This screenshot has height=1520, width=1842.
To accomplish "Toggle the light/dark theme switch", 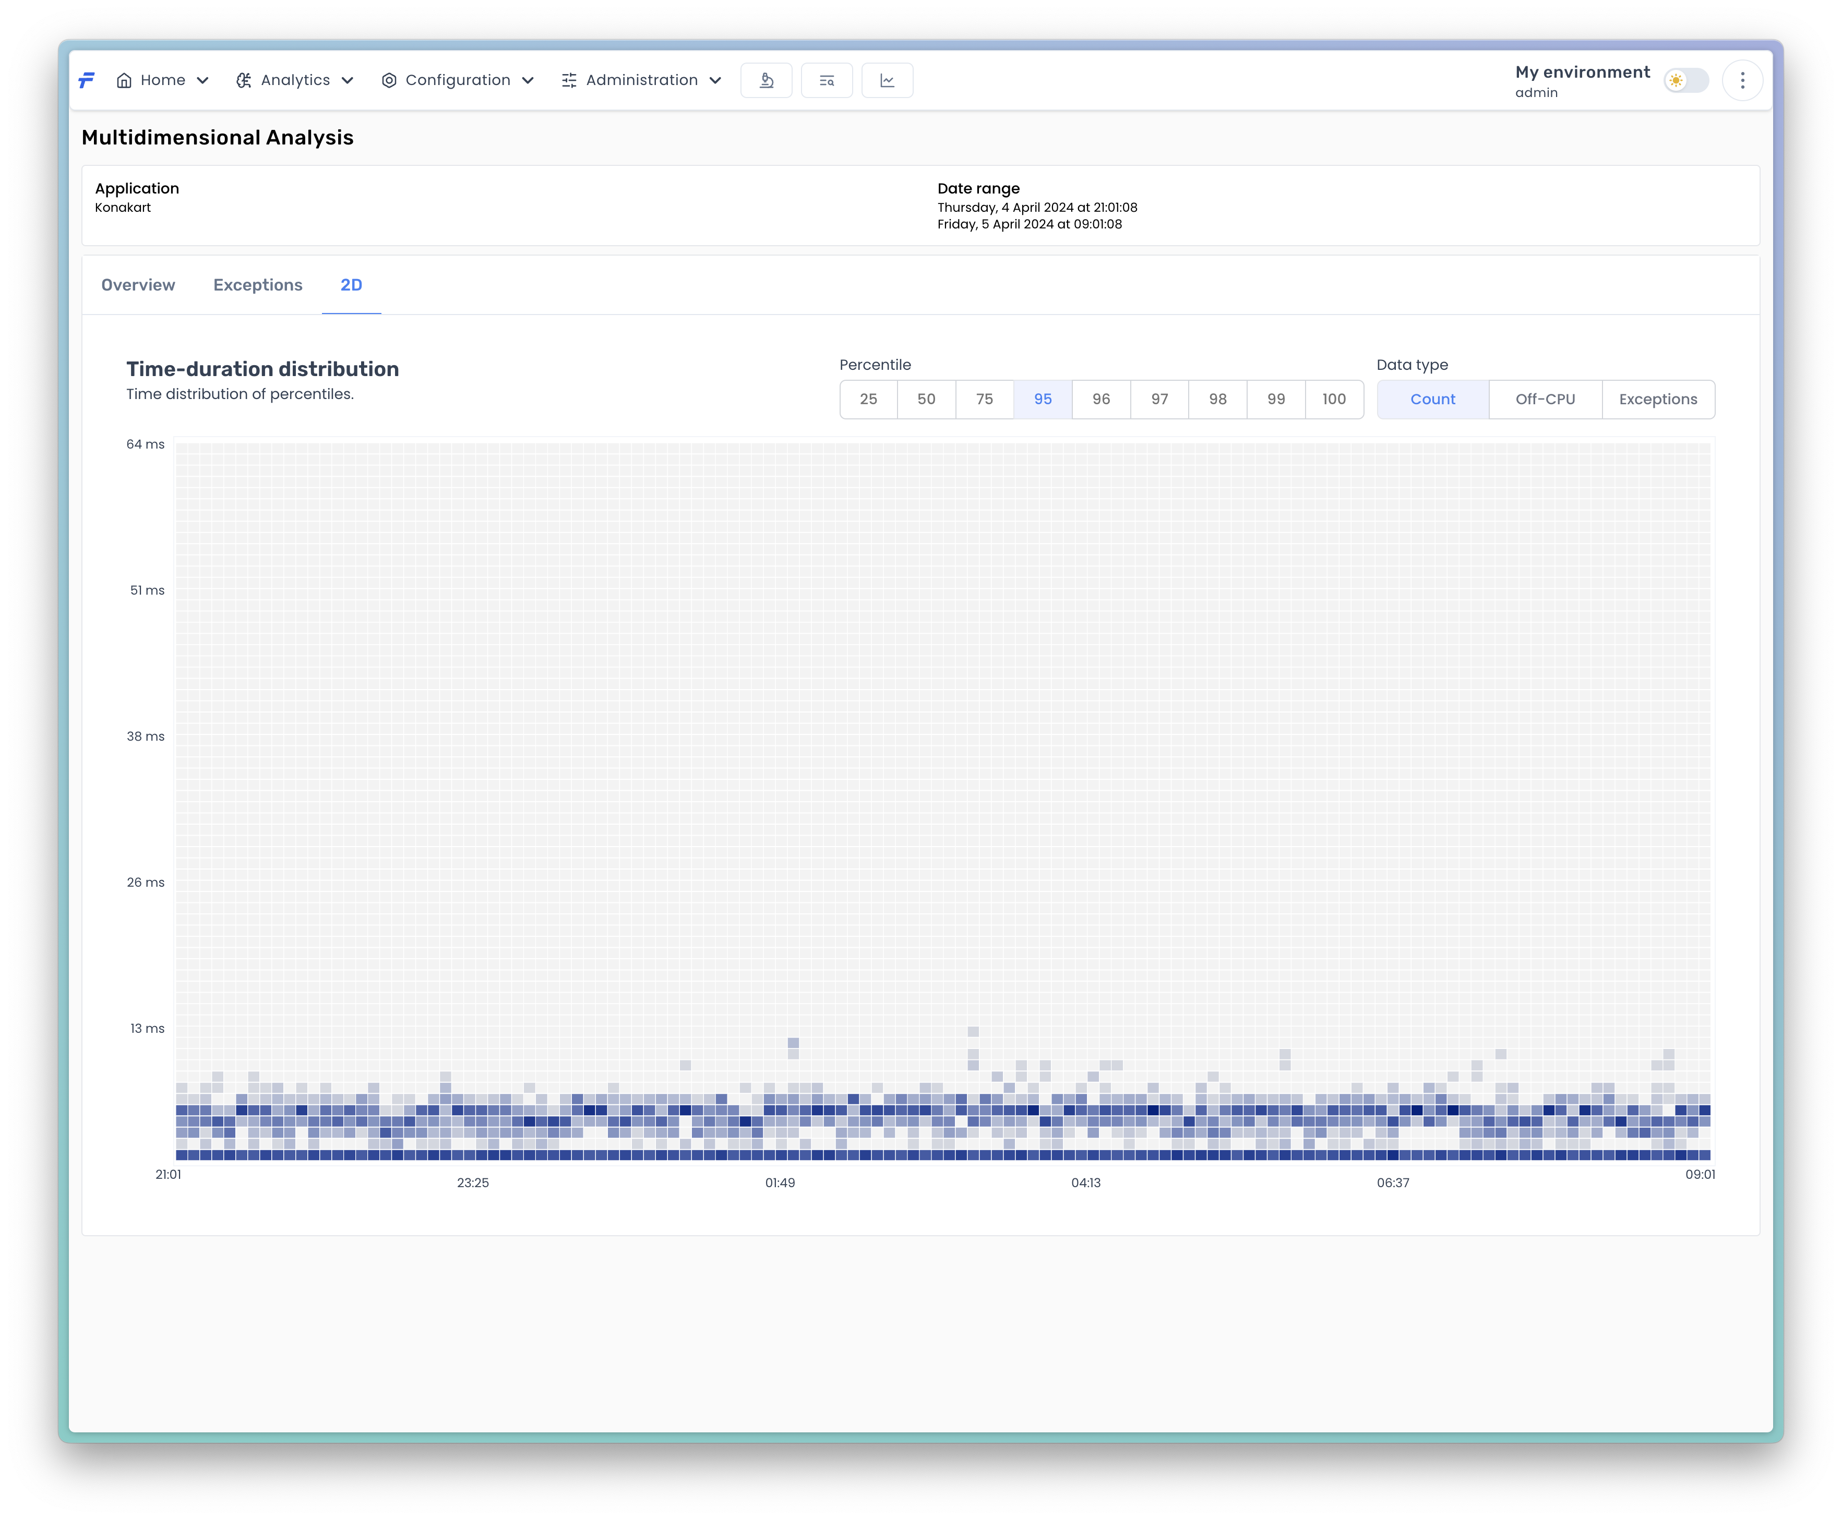I will [x=1686, y=80].
